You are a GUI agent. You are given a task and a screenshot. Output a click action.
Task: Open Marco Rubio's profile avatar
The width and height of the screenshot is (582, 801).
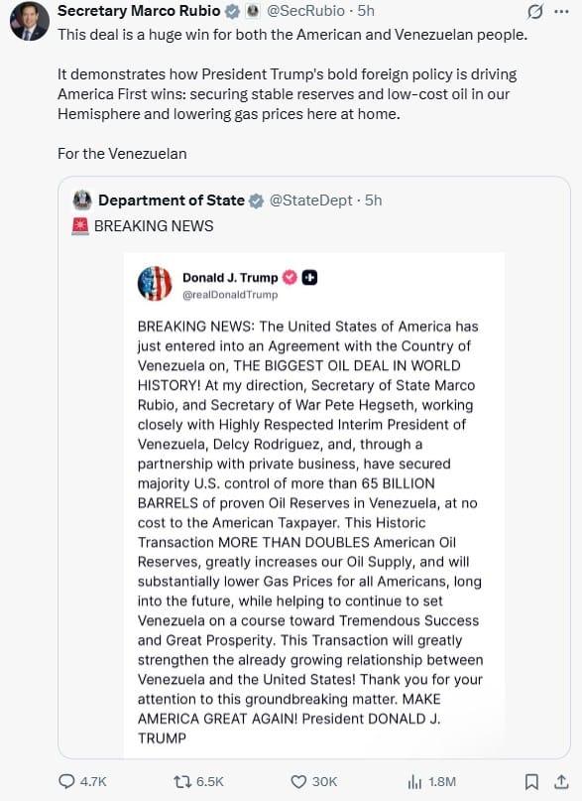pos(30,21)
